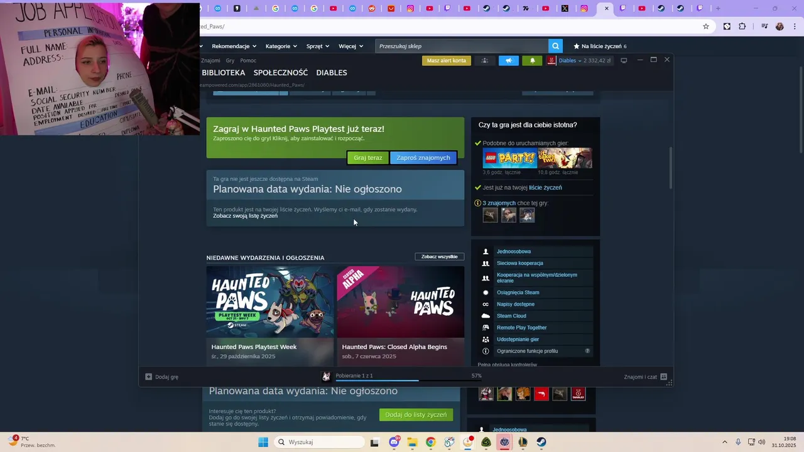Click the Remote Play Together feature label

pyautogui.click(x=522, y=328)
